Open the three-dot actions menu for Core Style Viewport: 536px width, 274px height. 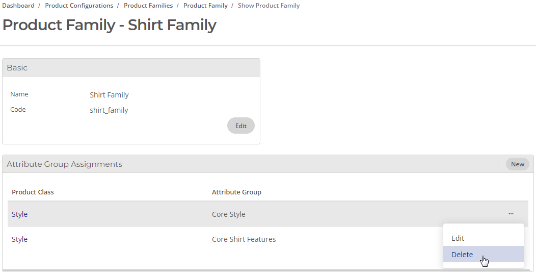click(x=511, y=214)
